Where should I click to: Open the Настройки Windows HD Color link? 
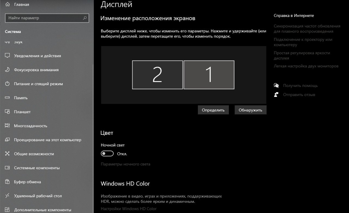tap(129, 209)
